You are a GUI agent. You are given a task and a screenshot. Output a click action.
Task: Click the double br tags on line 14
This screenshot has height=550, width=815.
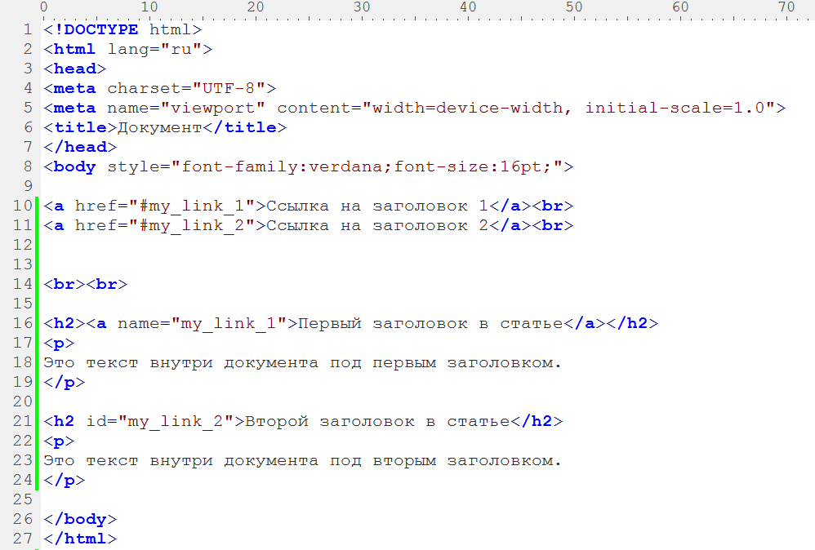pos(86,285)
